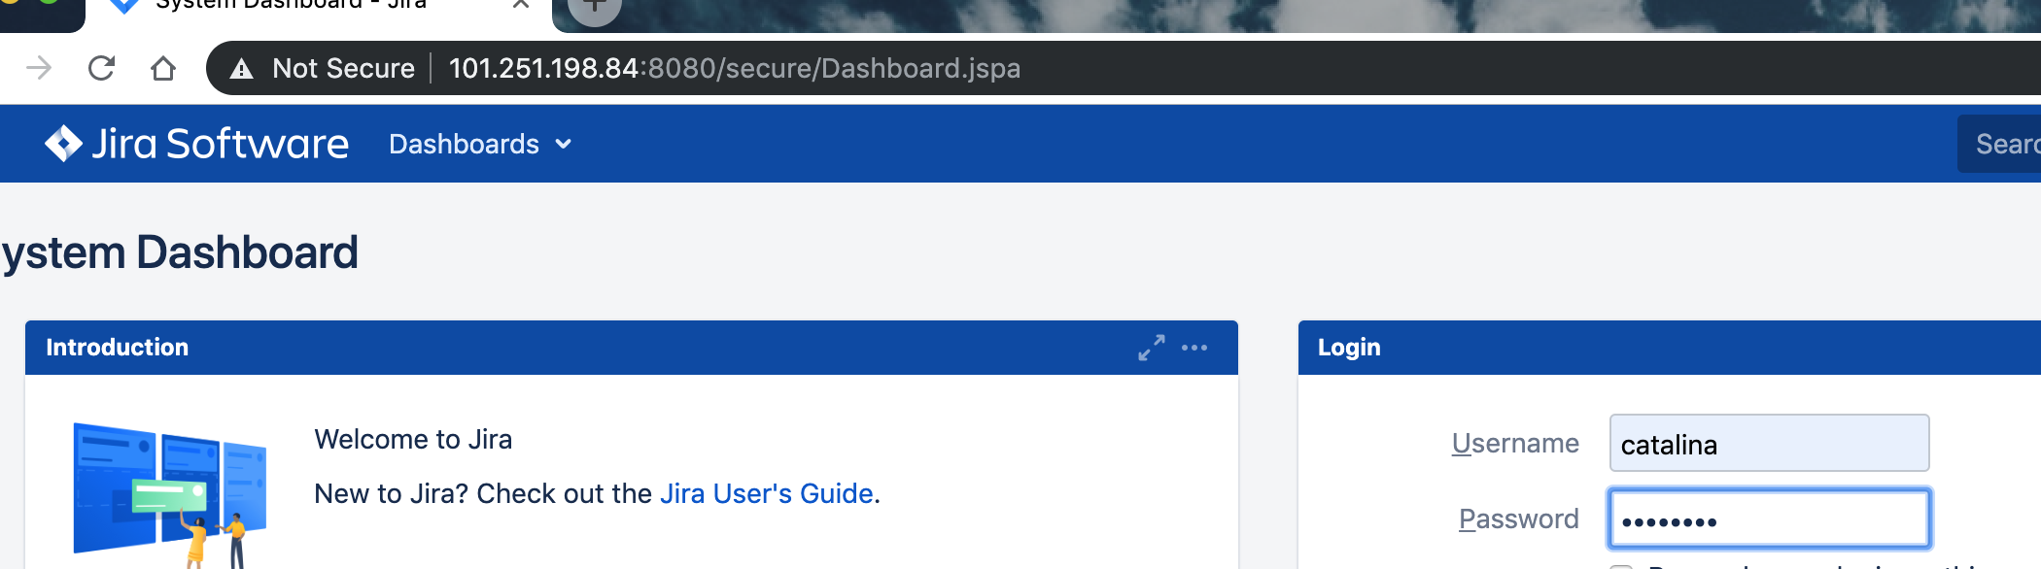This screenshot has height=569, width=2041.
Task: Select the address bar URL
Action: coord(735,68)
